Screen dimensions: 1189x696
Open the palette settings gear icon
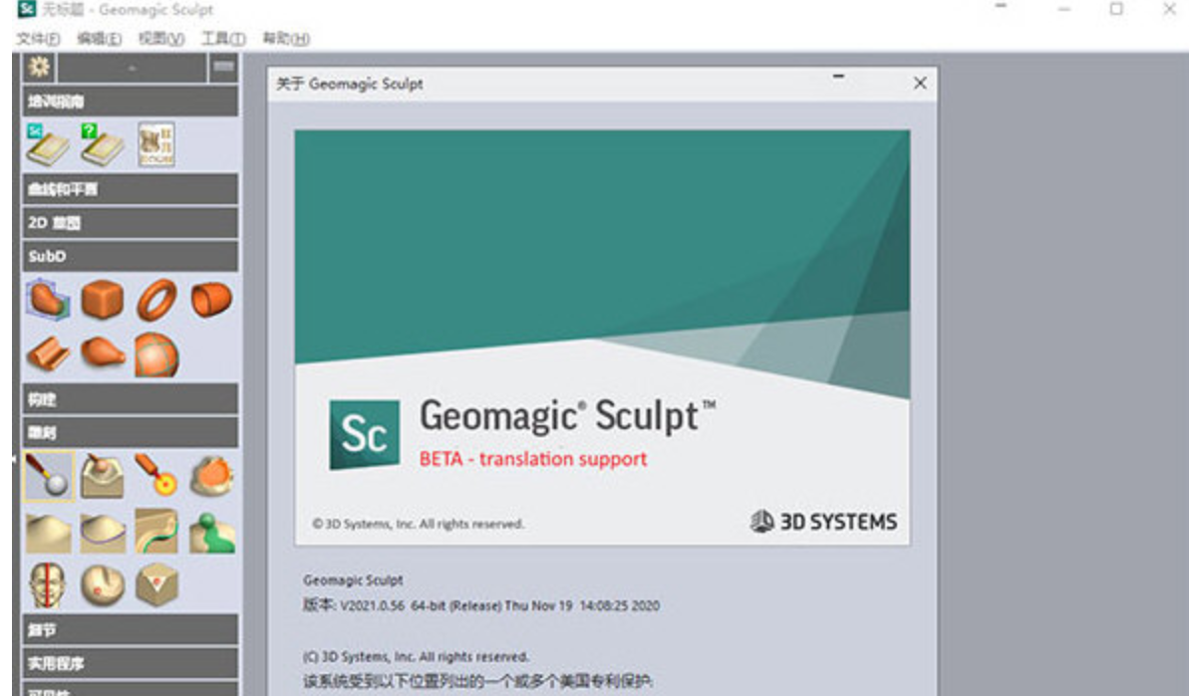pos(39,68)
